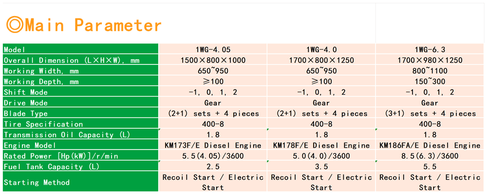The image size is (487, 194).
Task: Click 'KM178F/E Diesel Engine' cell
Action: point(321,145)
